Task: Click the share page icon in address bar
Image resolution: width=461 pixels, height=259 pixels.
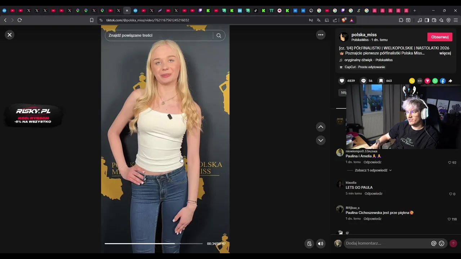Action: (335, 20)
